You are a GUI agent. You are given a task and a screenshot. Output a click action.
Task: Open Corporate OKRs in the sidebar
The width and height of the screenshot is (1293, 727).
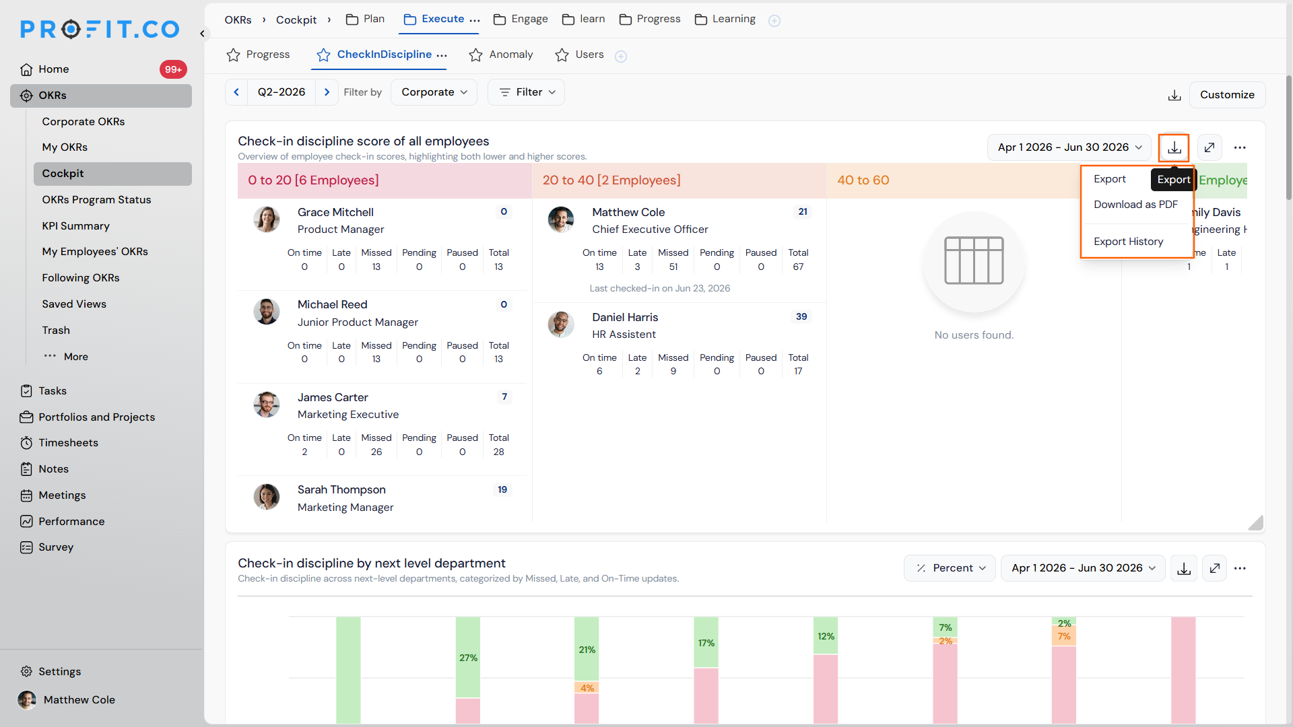[x=84, y=122]
